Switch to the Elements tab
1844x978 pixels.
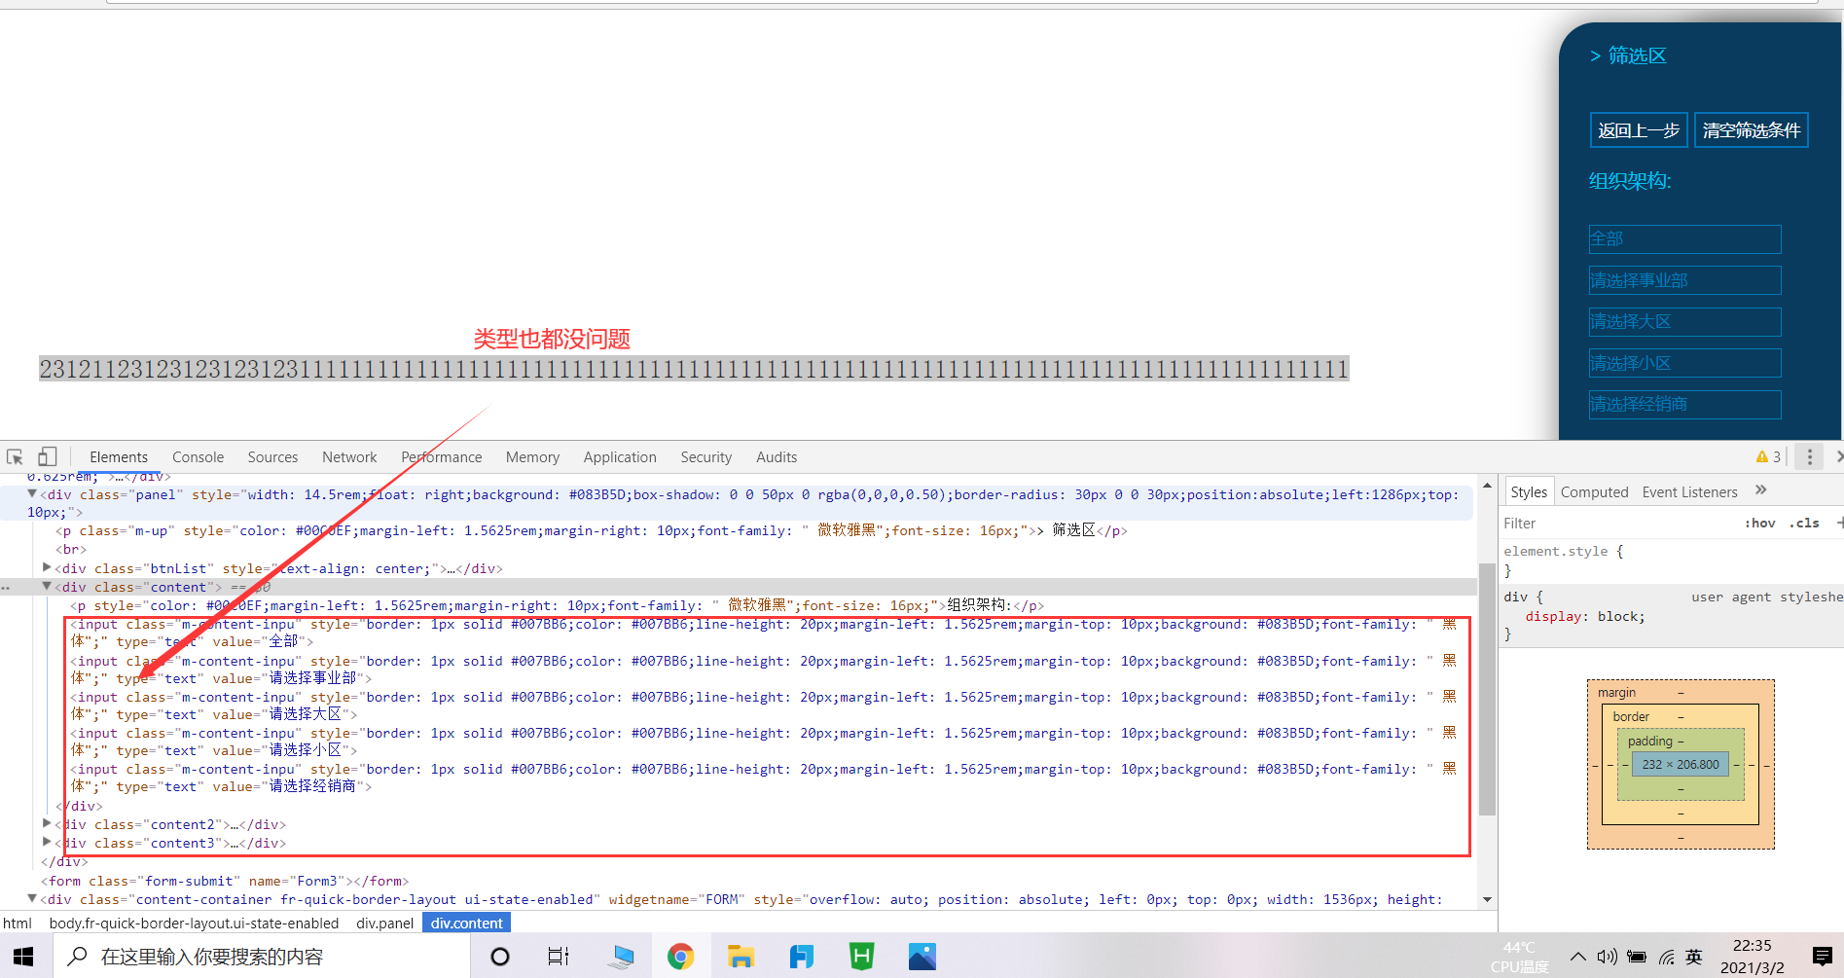(119, 456)
